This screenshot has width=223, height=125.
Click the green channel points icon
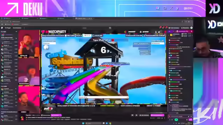(x=176, y=120)
